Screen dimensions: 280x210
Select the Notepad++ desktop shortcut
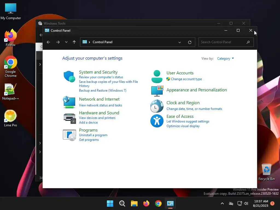point(10,92)
